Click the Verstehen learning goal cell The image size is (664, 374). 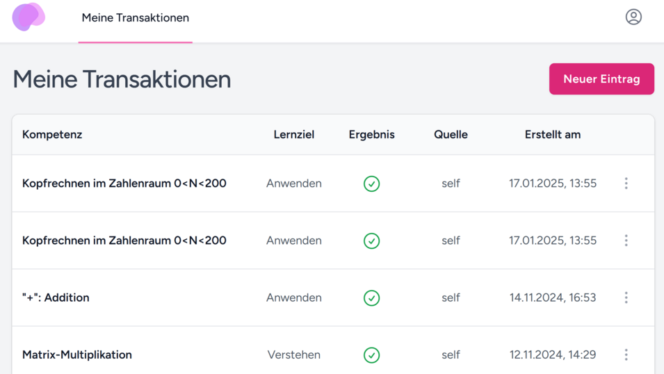293,355
